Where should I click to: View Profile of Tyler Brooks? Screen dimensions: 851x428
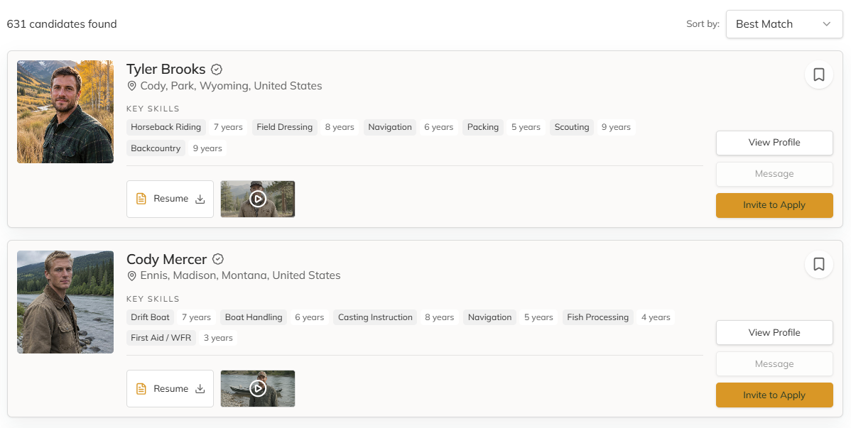(x=774, y=143)
